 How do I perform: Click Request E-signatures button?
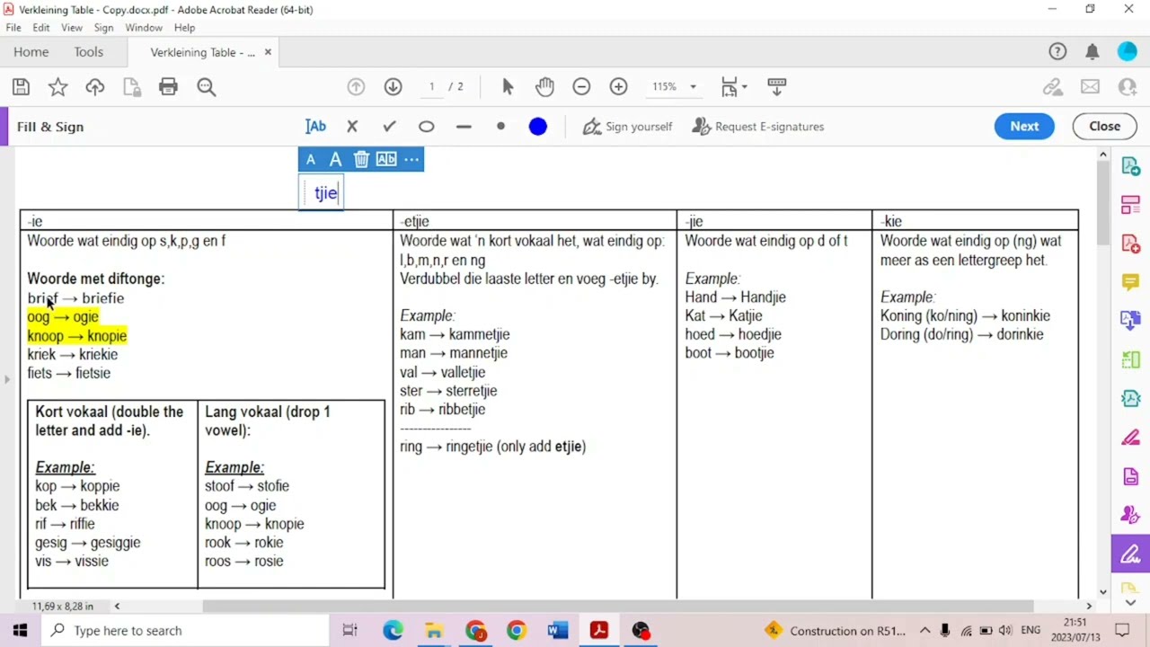[x=757, y=127]
